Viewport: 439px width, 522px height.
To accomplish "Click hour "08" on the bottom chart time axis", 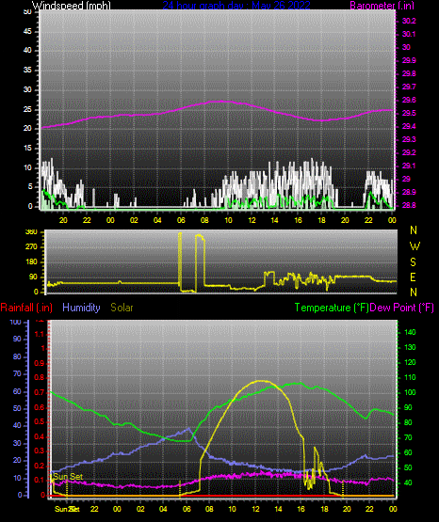I will pos(209,509).
